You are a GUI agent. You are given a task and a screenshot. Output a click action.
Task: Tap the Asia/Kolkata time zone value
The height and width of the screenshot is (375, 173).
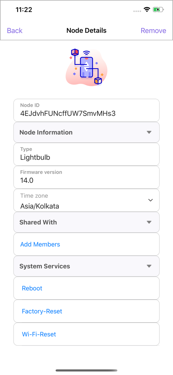tap(40, 206)
